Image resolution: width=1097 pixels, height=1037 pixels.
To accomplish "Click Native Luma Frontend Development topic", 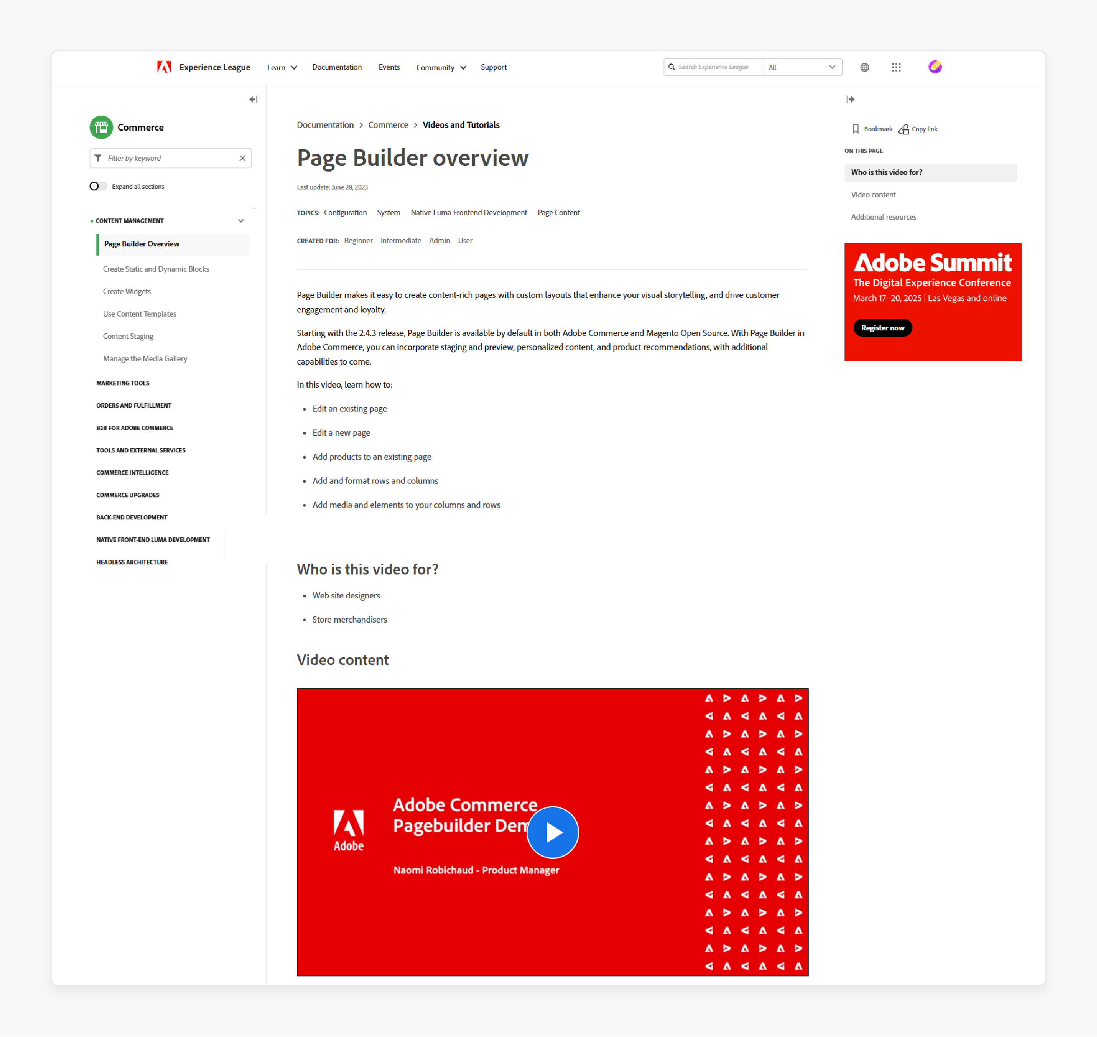I will [x=469, y=213].
